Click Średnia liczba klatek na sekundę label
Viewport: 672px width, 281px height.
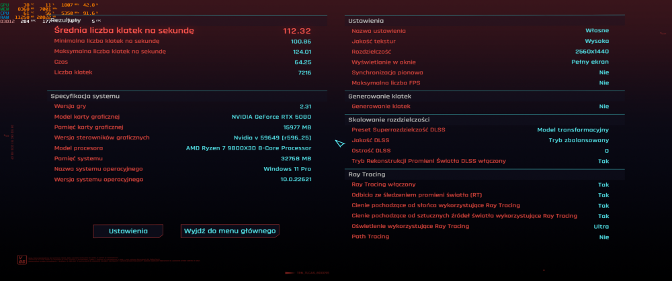pyautogui.click(x=124, y=31)
